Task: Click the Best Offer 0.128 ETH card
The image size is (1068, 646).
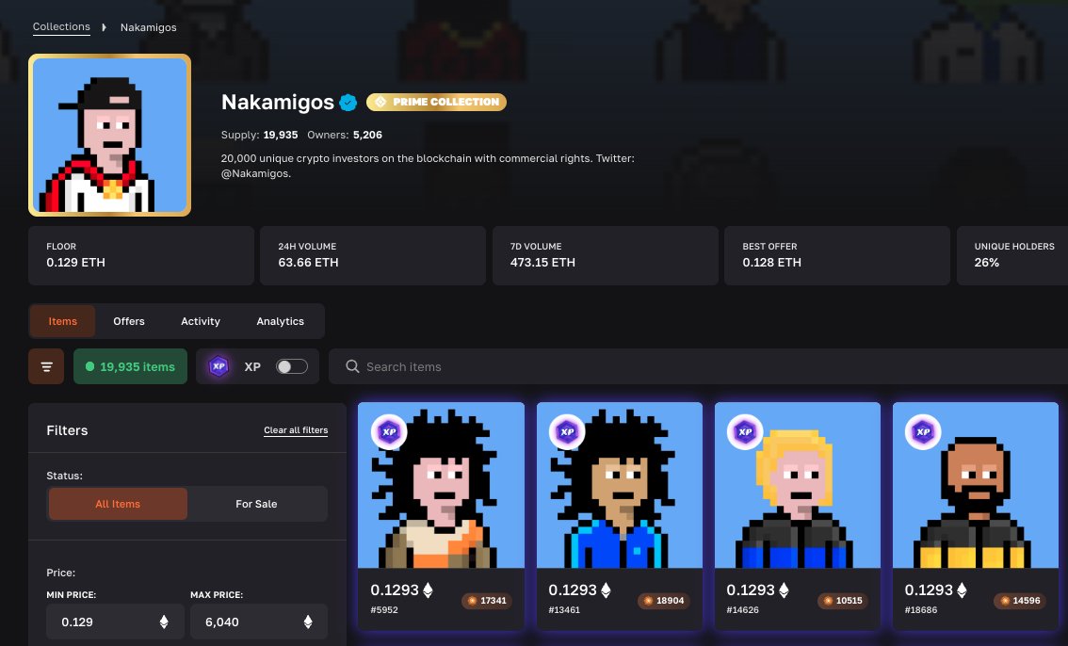Action: pos(837,255)
